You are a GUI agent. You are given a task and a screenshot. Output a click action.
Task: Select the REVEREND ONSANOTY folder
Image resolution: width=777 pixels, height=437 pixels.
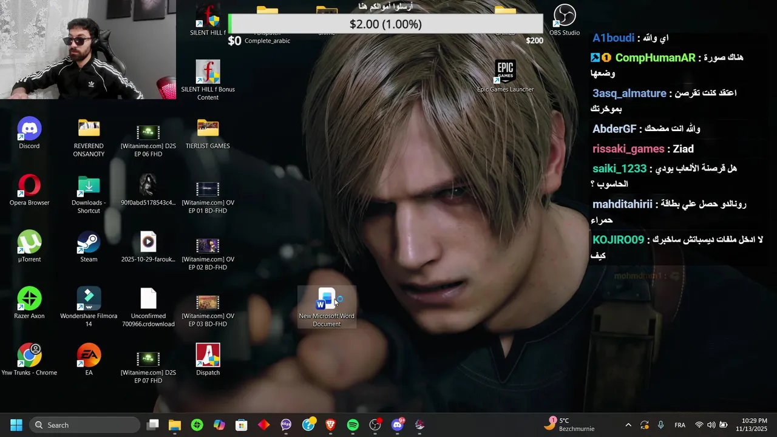tap(89, 137)
